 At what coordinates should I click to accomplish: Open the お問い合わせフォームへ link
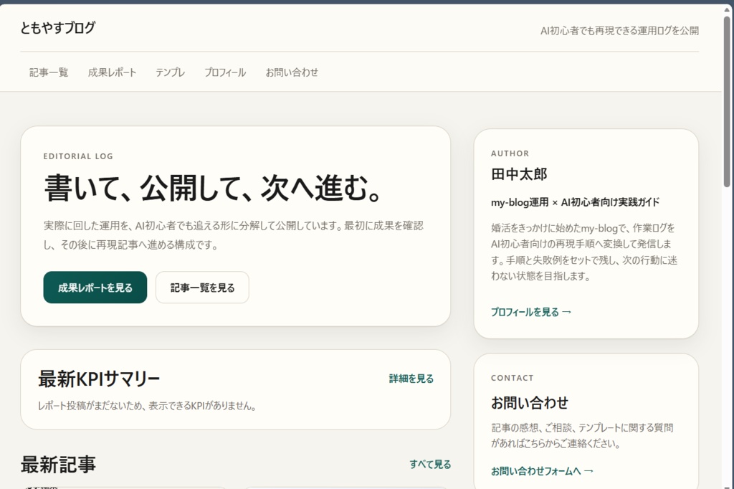coord(542,470)
